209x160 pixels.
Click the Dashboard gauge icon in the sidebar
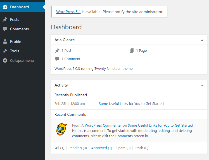(5, 7)
